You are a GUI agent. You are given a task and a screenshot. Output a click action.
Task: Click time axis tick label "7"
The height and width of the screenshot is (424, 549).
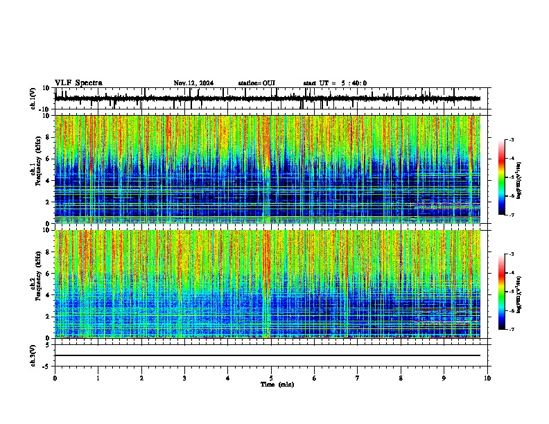tap(358, 378)
